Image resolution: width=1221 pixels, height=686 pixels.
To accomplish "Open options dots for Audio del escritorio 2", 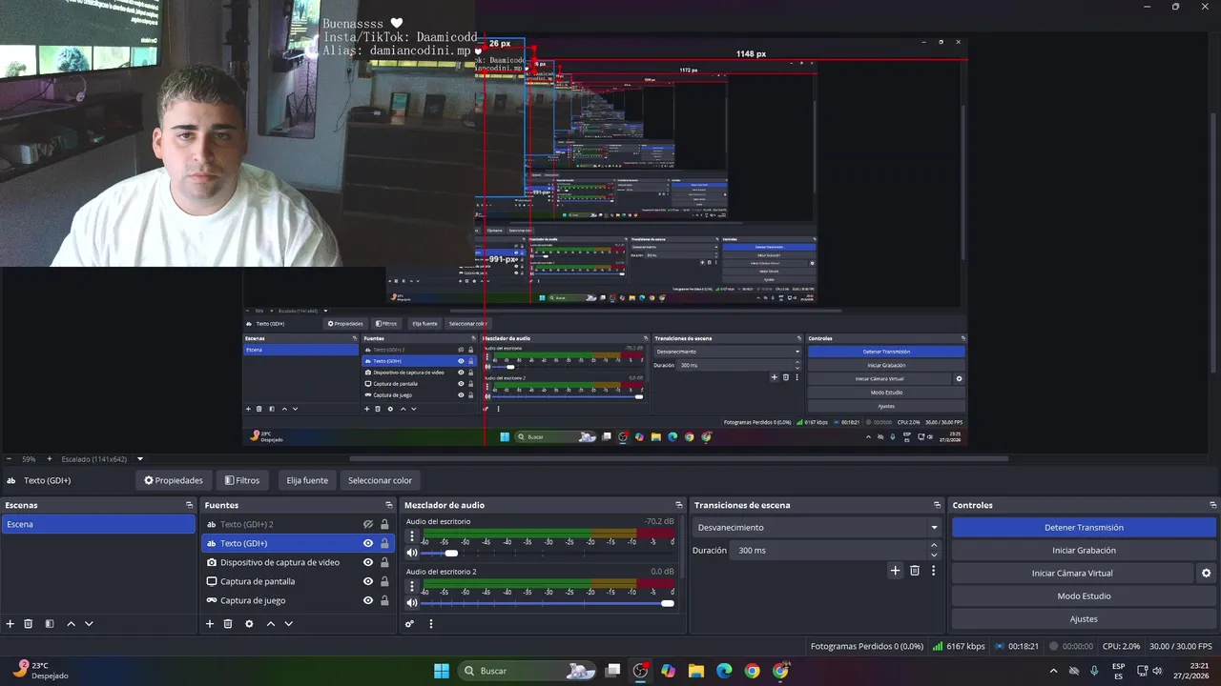I will [412, 587].
